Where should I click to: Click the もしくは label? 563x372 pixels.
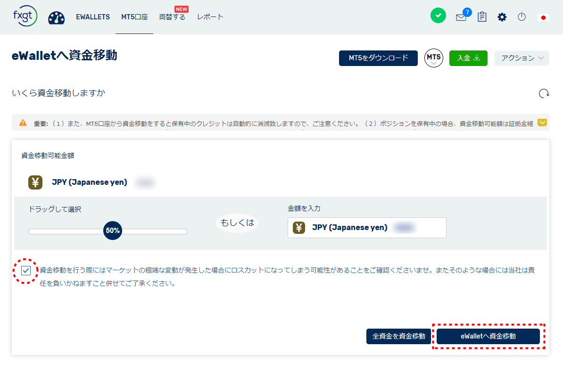237,223
